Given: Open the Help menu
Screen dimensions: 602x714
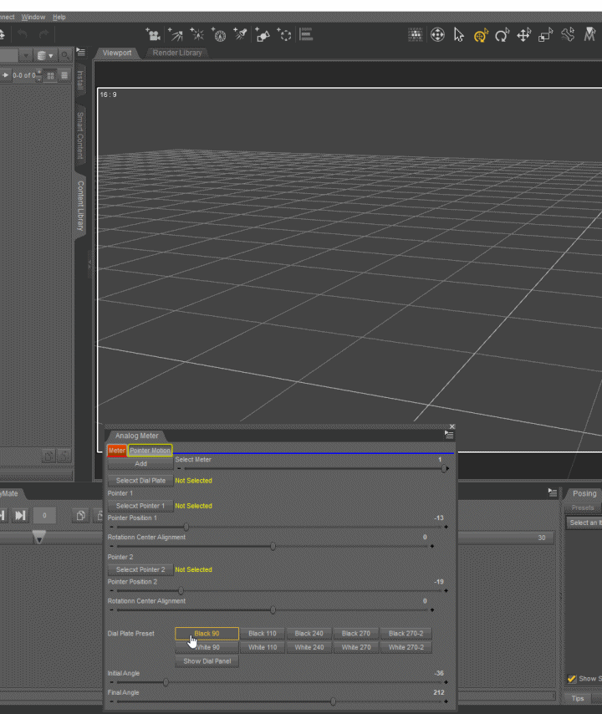Looking at the screenshot, I should [59, 17].
